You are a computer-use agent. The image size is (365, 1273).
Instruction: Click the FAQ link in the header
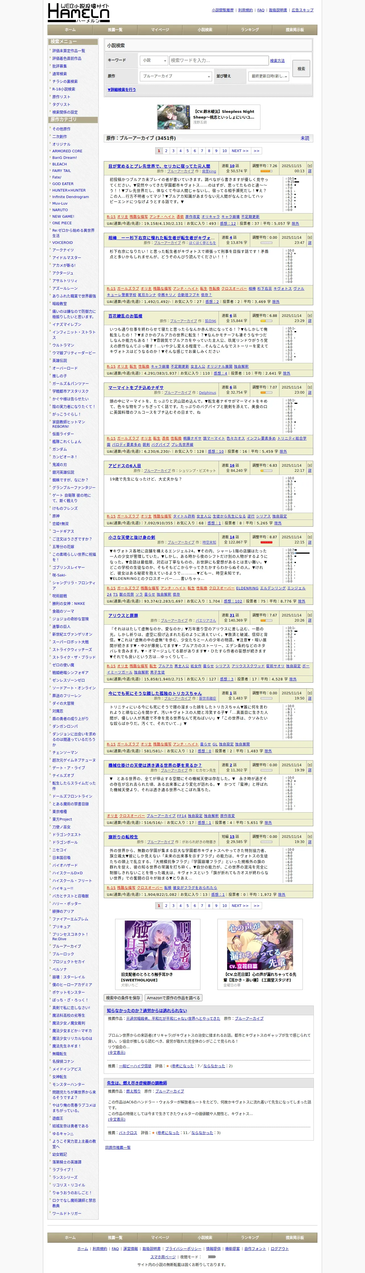(261, 10)
